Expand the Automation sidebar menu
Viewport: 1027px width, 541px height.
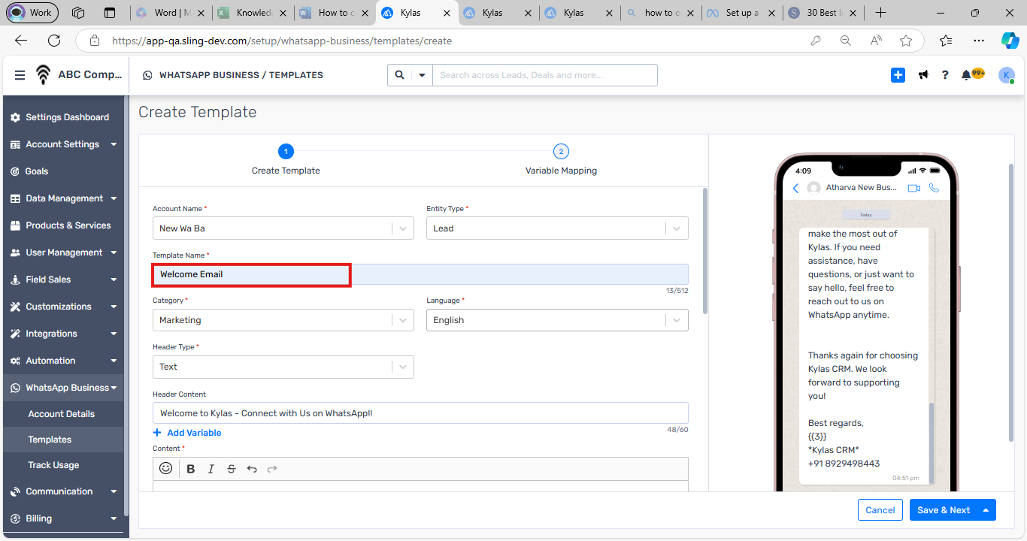(x=62, y=361)
